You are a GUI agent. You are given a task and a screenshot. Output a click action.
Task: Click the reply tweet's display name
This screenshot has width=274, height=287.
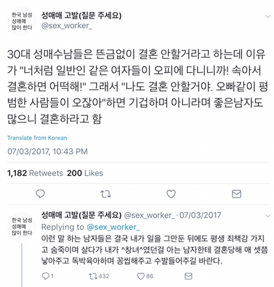coord(81,215)
